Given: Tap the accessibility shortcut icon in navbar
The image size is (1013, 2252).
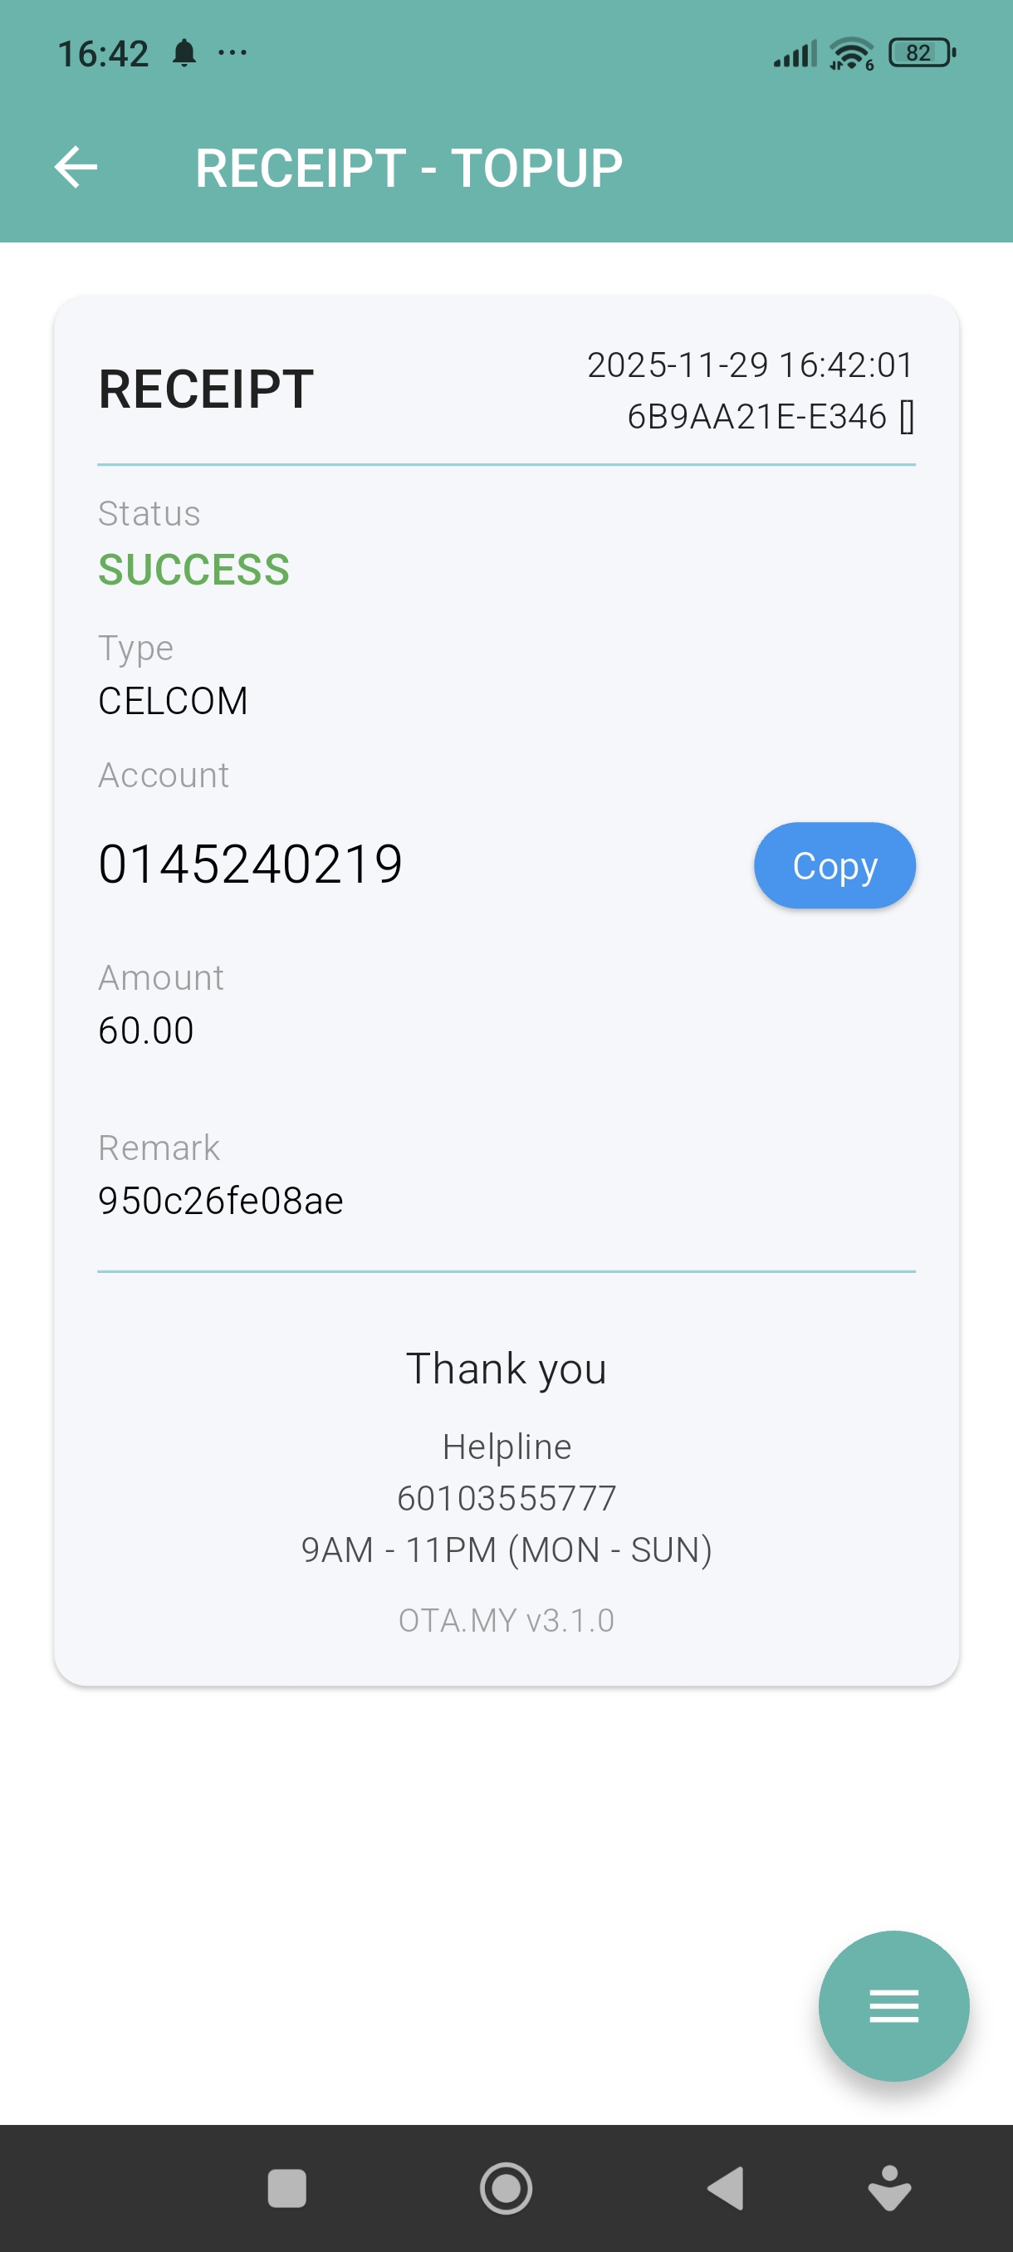Looking at the screenshot, I should (x=889, y=2188).
